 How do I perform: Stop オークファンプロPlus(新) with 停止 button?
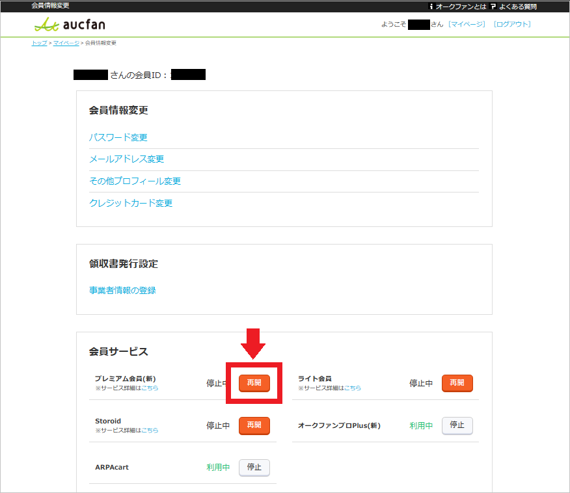pyautogui.click(x=457, y=425)
